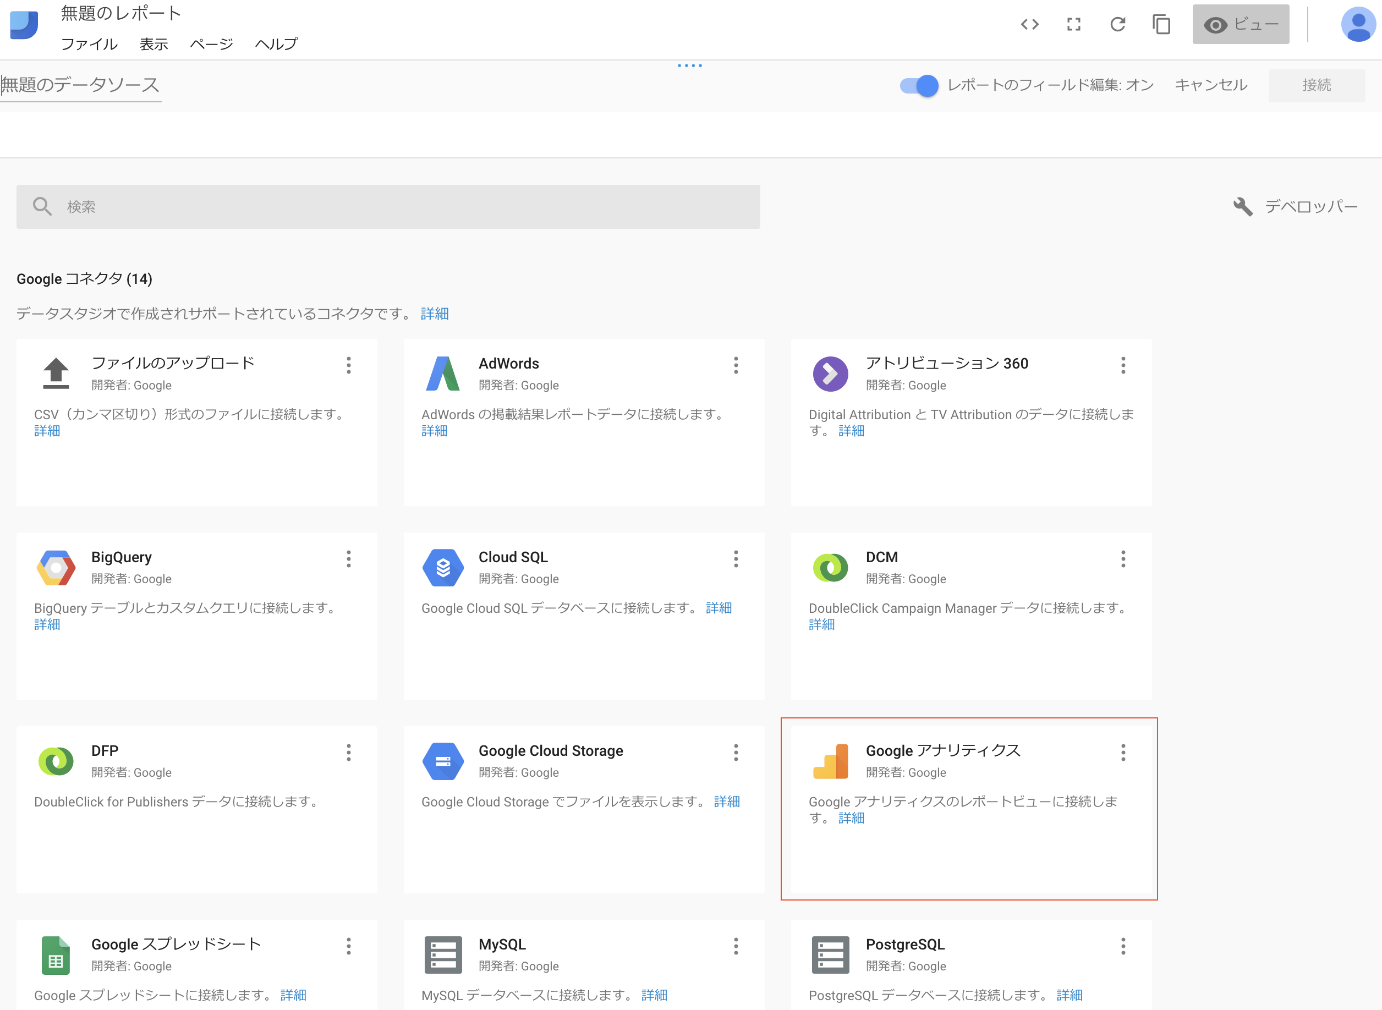The width and height of the screenshot is (1382, 1010).
Task: Open 詳細 link in Google アナリティクス card
Action: pyautogui.click(x=851, y=818)
